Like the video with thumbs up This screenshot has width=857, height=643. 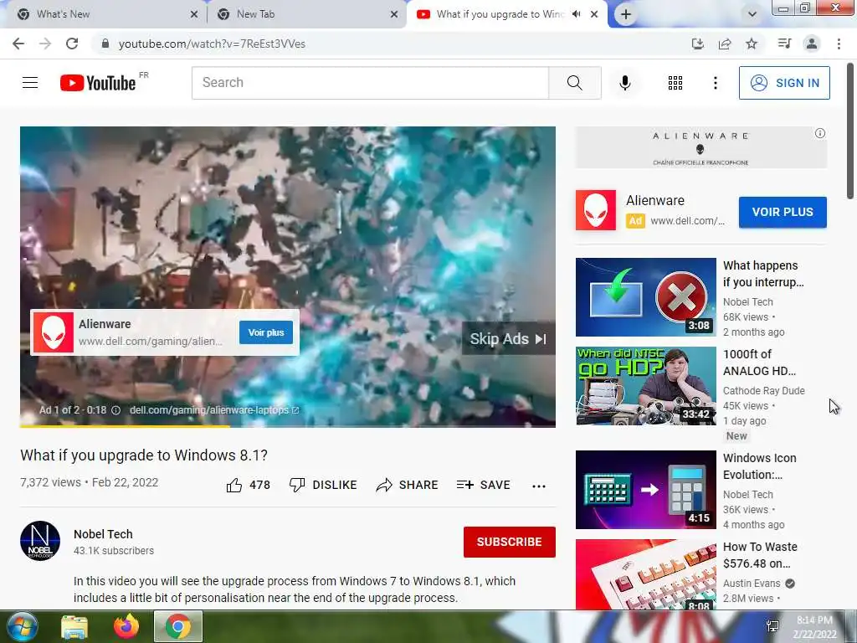tap(248, 485)
